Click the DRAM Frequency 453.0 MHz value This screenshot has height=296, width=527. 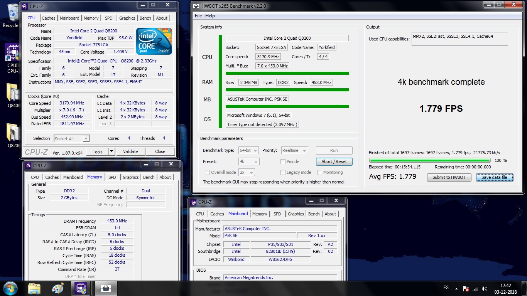[x=117, y=221]
